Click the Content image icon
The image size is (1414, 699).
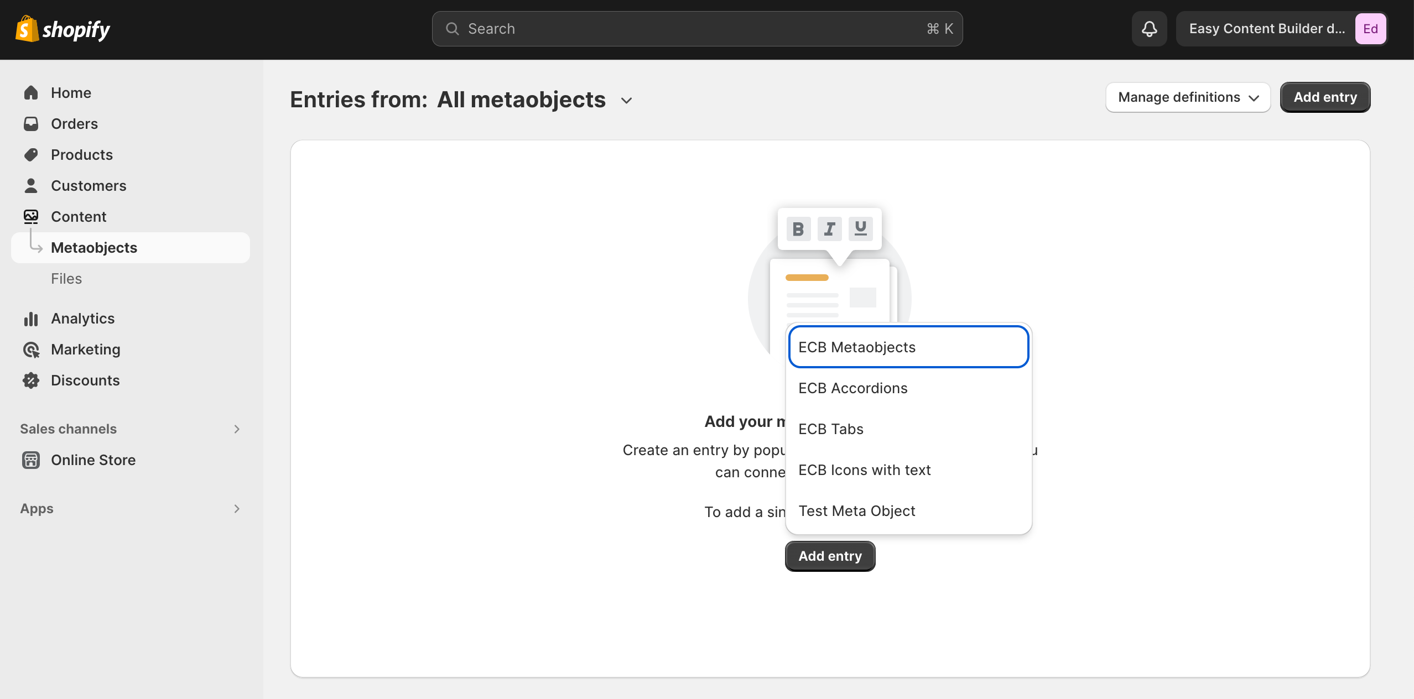[31, 217]
